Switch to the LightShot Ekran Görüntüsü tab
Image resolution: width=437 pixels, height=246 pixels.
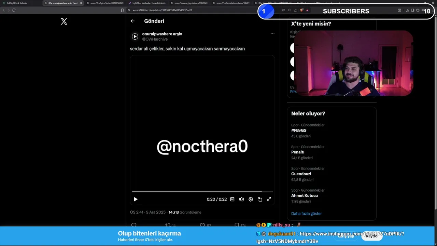[x=147, y=3]
